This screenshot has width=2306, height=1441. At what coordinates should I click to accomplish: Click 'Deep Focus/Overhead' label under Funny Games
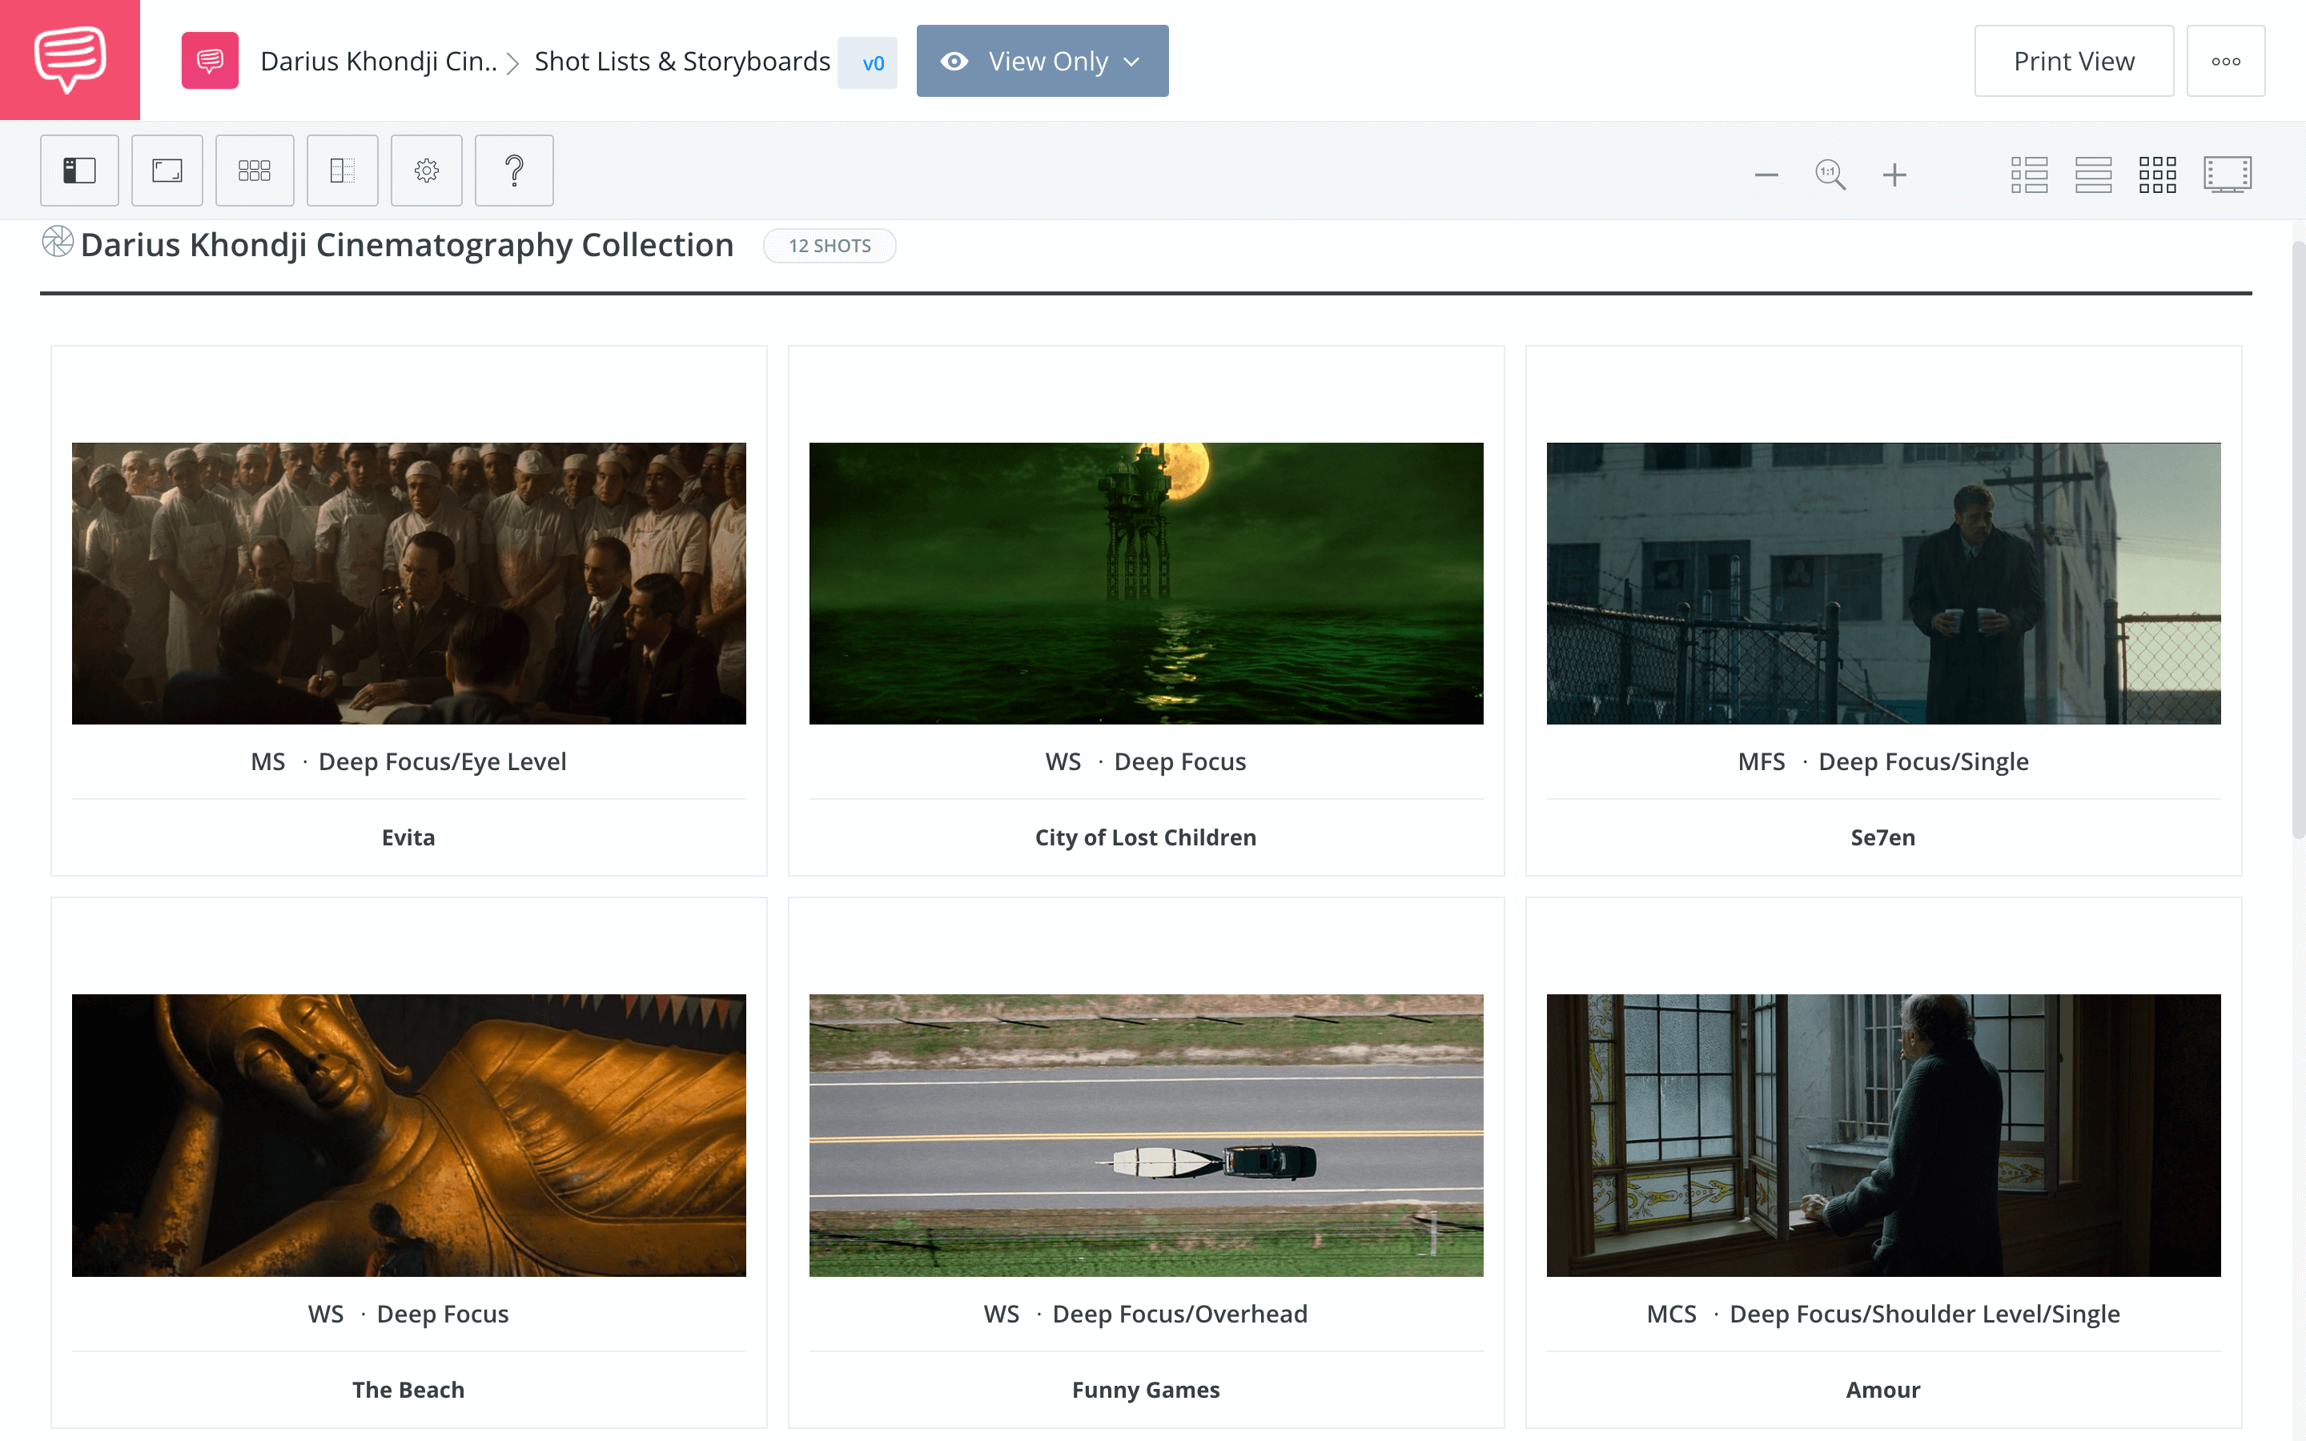tap(1179, 1313)
